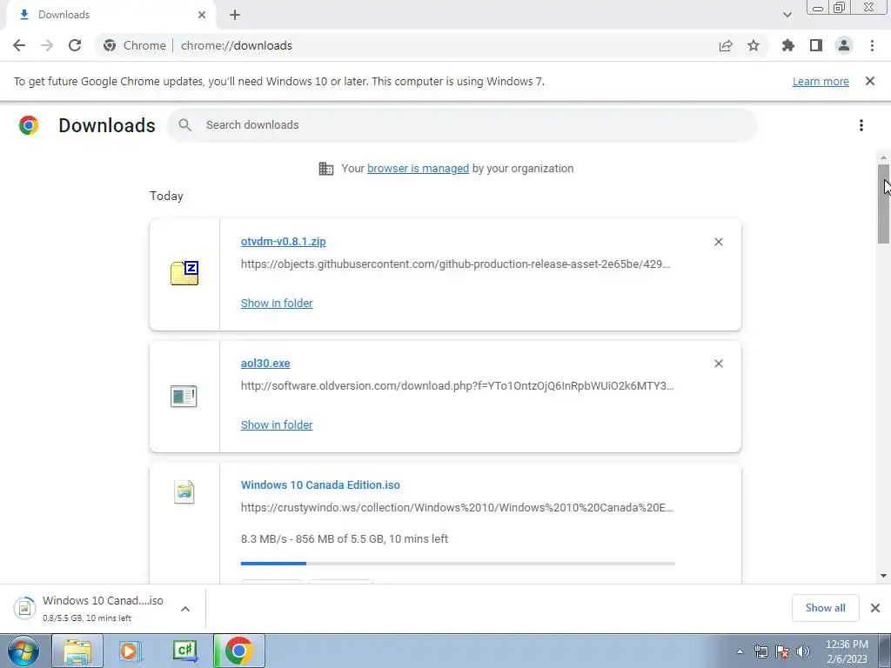
Task: Launch Windows Media Player from taskbar
Action: point(131,651)
